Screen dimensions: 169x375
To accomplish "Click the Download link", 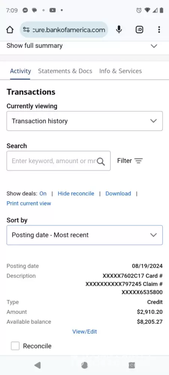I will [118, 193].
